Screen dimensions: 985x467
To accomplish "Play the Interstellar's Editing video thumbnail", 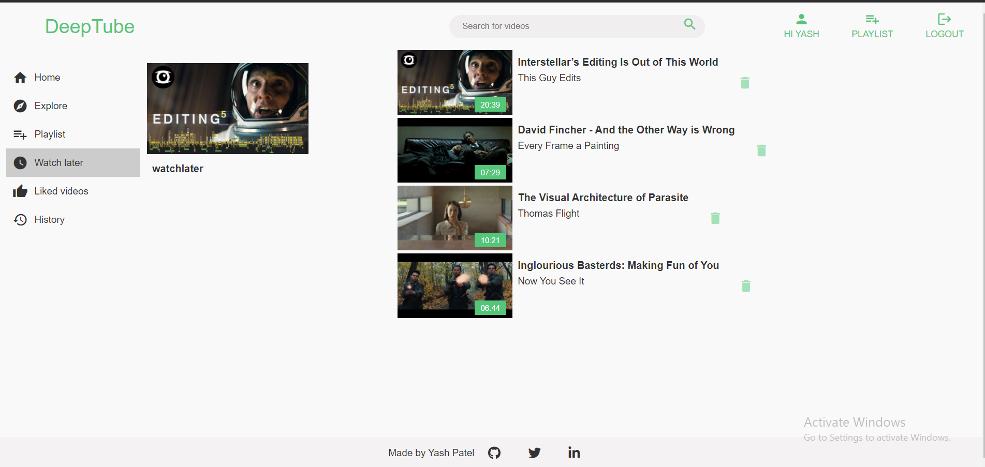I will pyautogui.click(x=455, y=82).
